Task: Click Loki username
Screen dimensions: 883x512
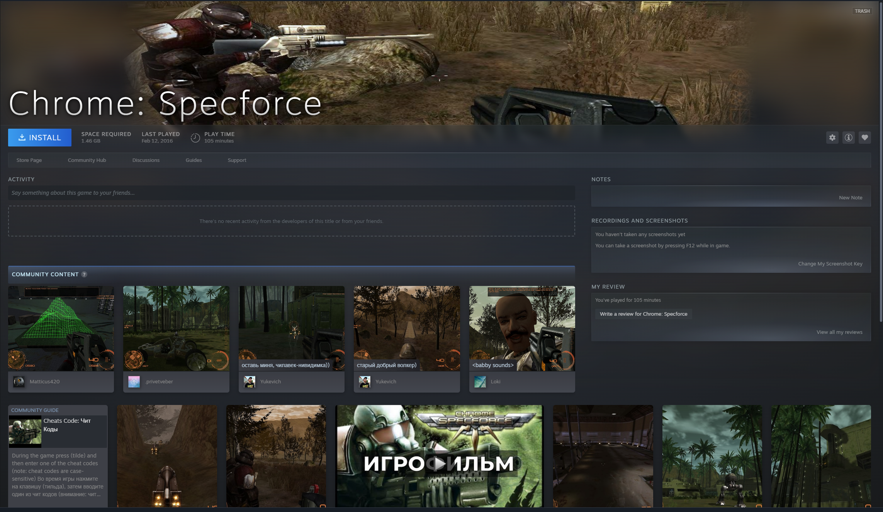Action: pyautogui.click(x=495, y=382)
